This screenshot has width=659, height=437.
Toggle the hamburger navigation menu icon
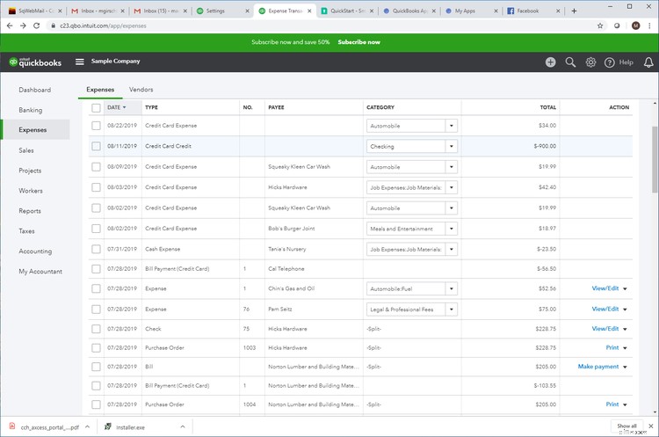tap(80, 62)
